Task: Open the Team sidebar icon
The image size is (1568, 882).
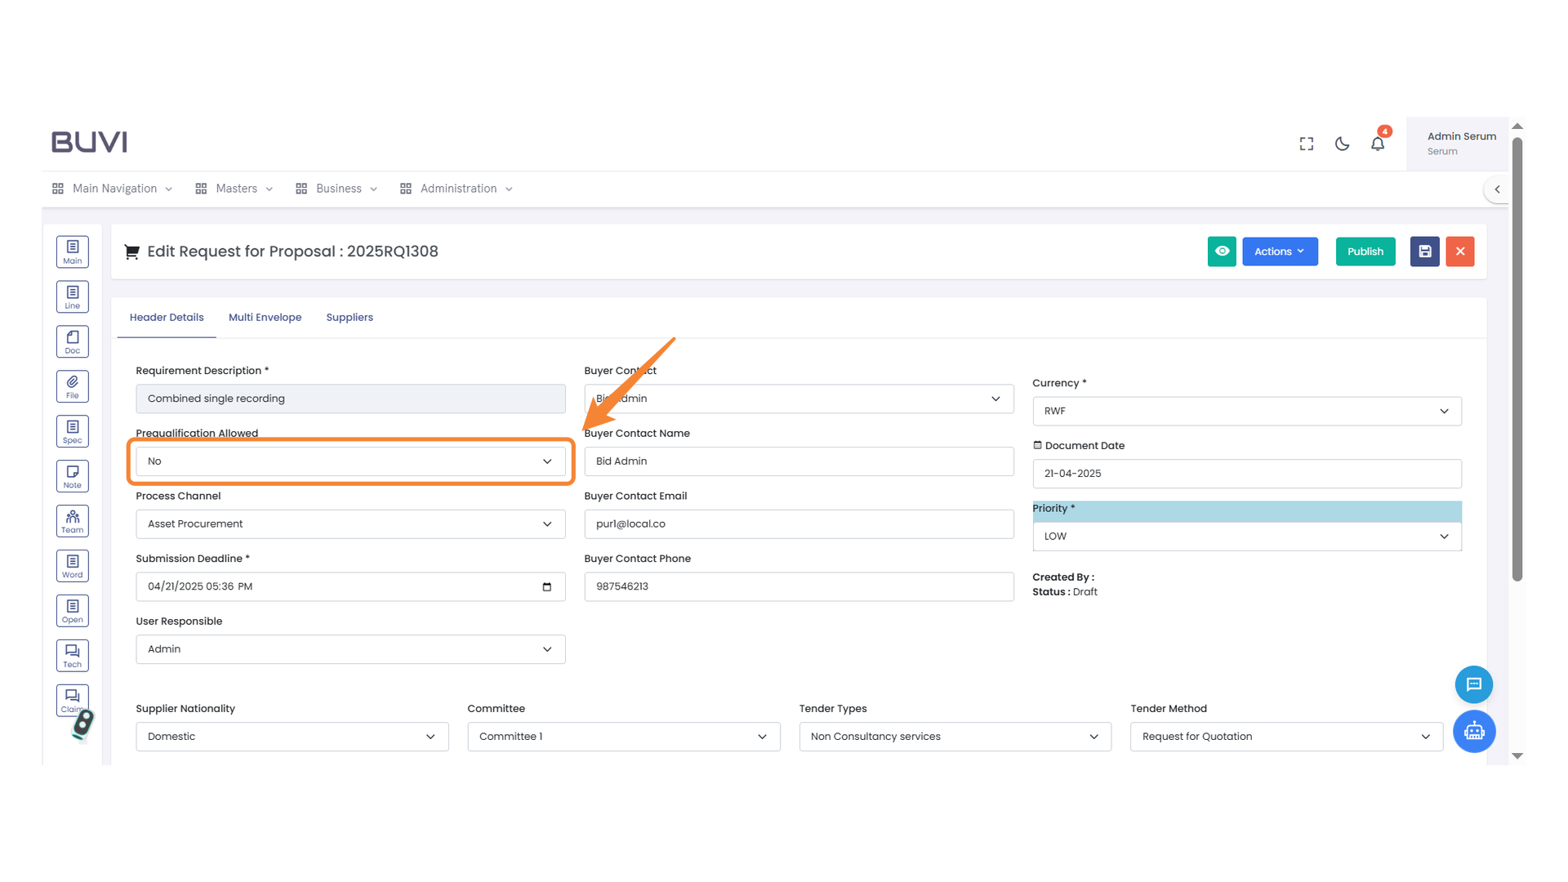Action: pos(73,521)
